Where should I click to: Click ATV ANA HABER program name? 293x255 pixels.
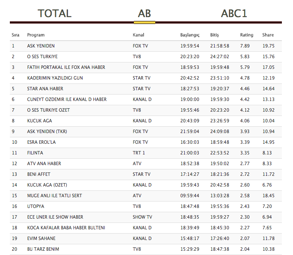(44, 163)
